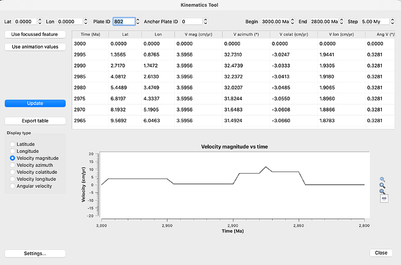
Task: Focus the End time field 2800.00 Ma
Action: [x=324, y=22]
